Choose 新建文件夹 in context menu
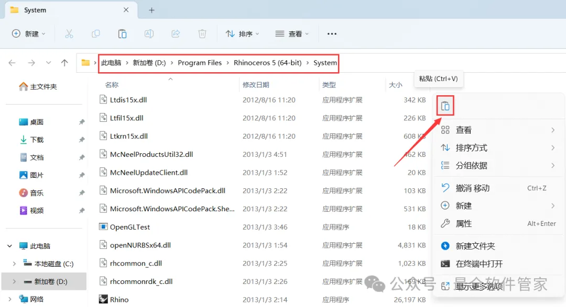 [x=498, y=246]
